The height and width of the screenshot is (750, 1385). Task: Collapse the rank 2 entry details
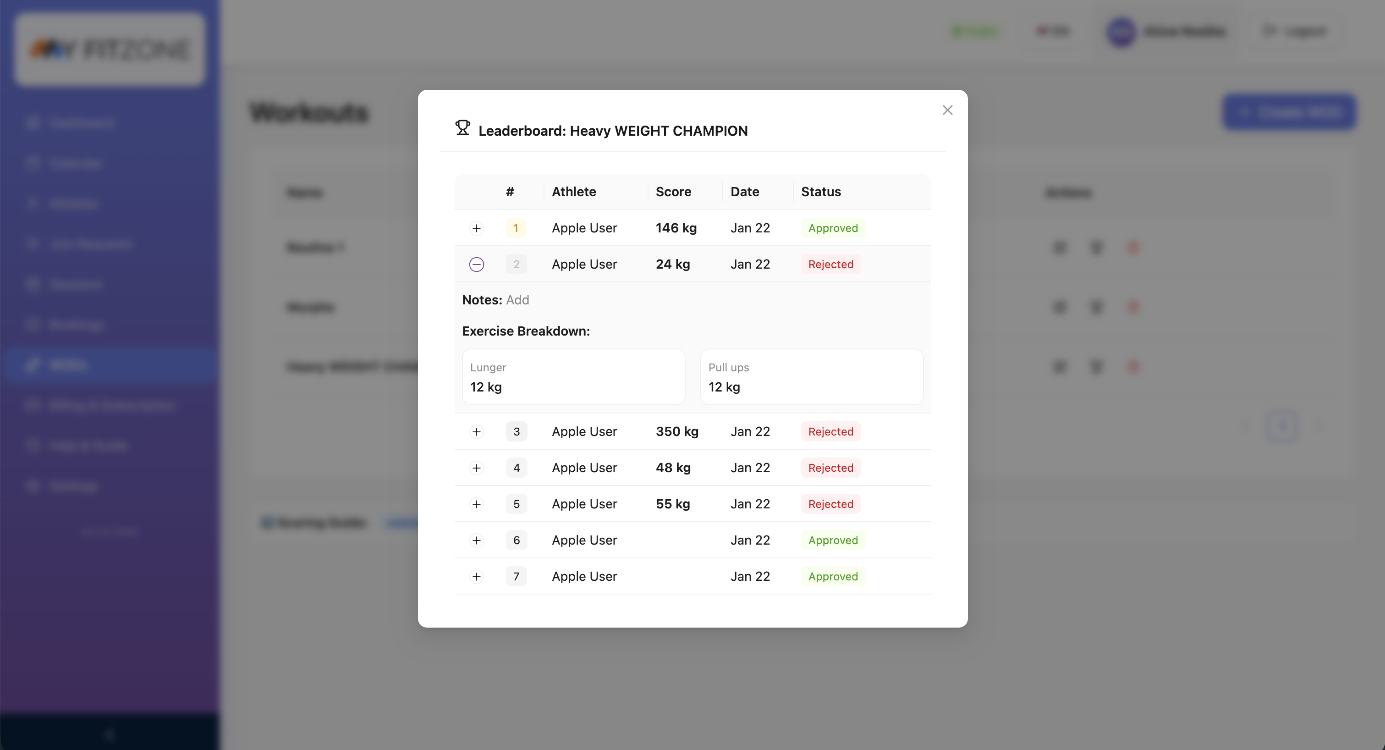click(476, 264)
